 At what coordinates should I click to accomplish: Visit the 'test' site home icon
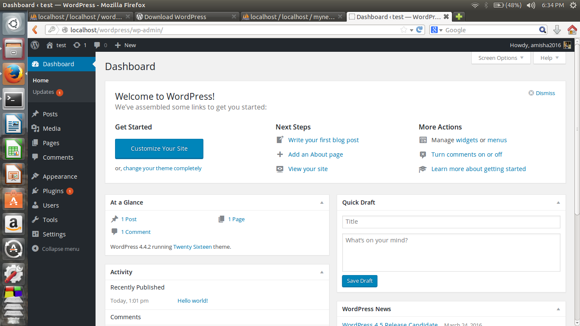tap(50, 45)
